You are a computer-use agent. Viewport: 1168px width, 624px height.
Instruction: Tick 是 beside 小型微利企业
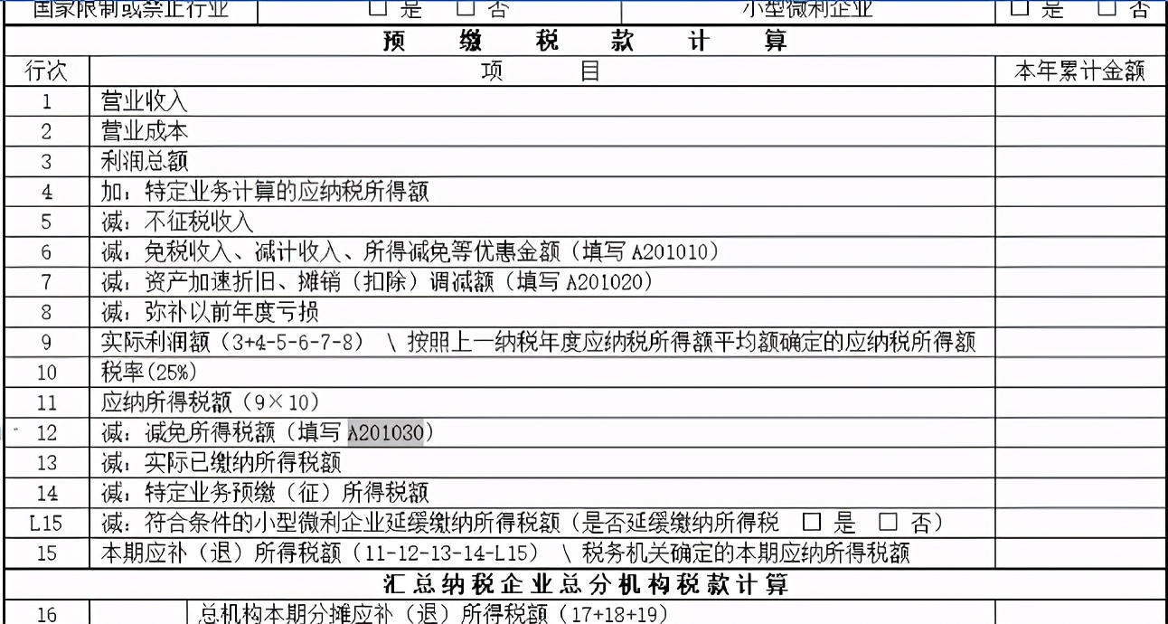(1020, 9)
